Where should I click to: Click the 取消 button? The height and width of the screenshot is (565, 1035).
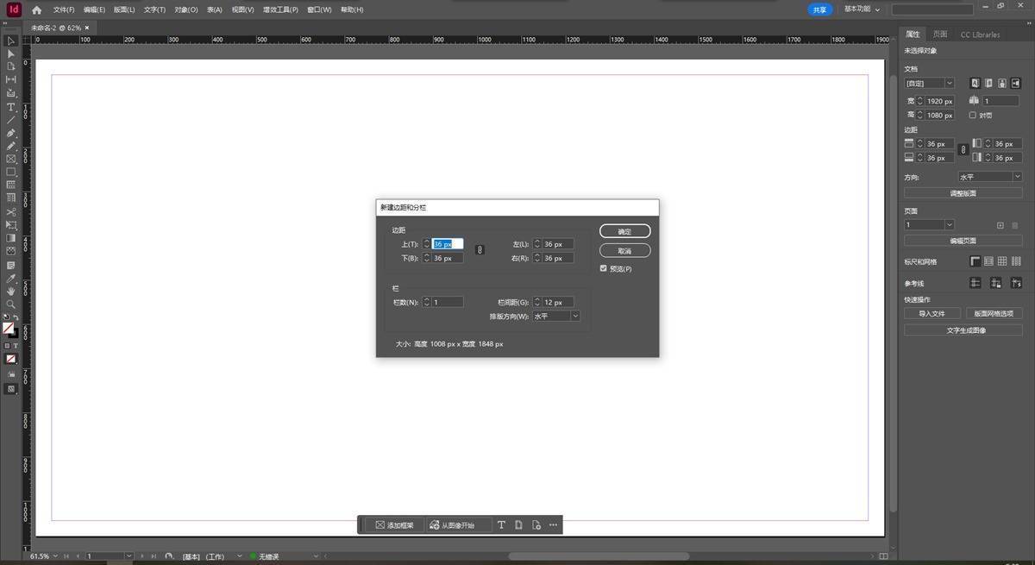tap(624, 250)
